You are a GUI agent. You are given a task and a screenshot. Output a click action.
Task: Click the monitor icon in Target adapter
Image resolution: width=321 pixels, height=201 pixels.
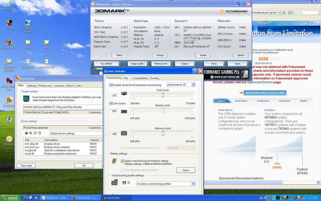(26, 99)
